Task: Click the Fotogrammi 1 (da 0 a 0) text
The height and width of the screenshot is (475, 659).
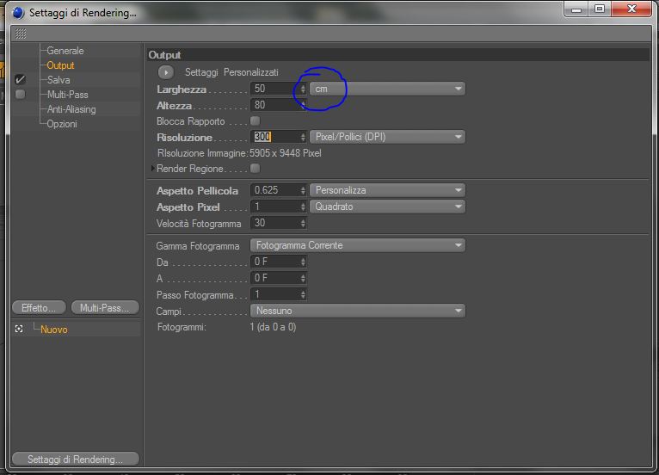Action: pyautogui.click(x=273, y=327)
